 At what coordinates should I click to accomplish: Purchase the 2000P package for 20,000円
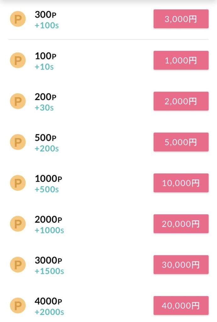pos(181,224)
